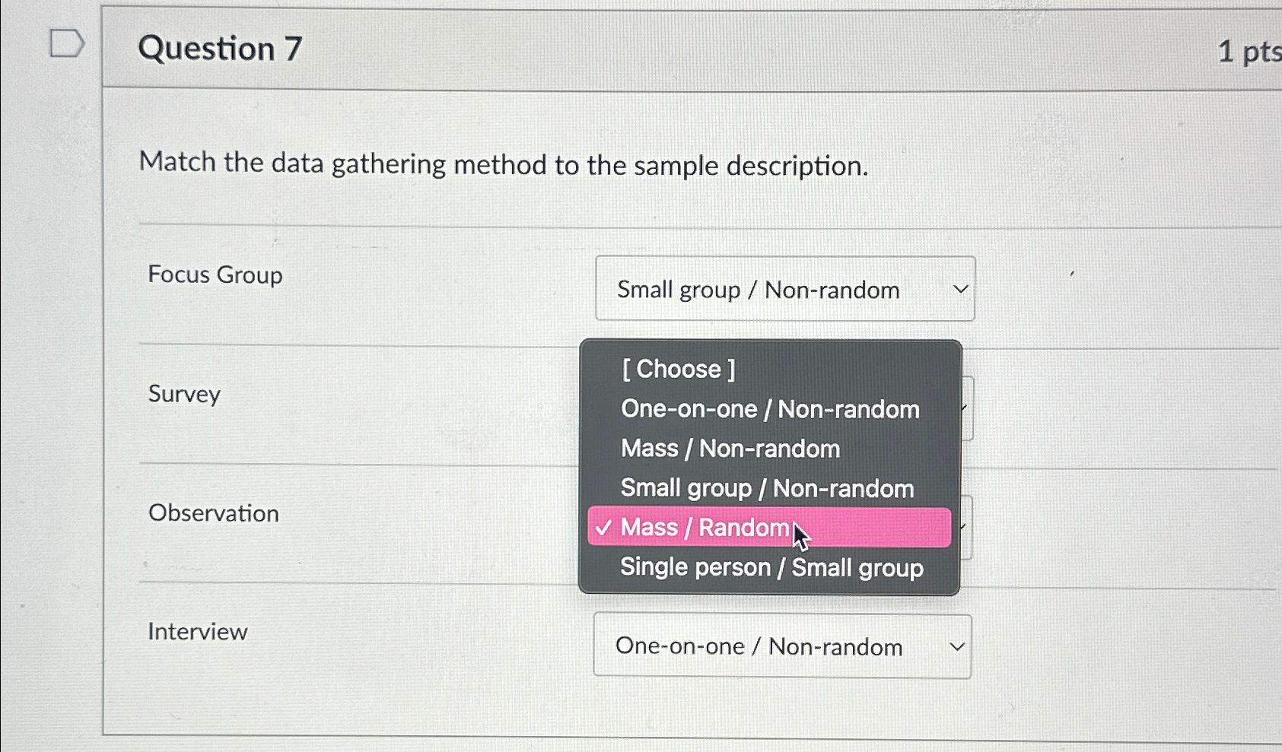Click the [ Choose ] option to clear selection

[678, 370]
